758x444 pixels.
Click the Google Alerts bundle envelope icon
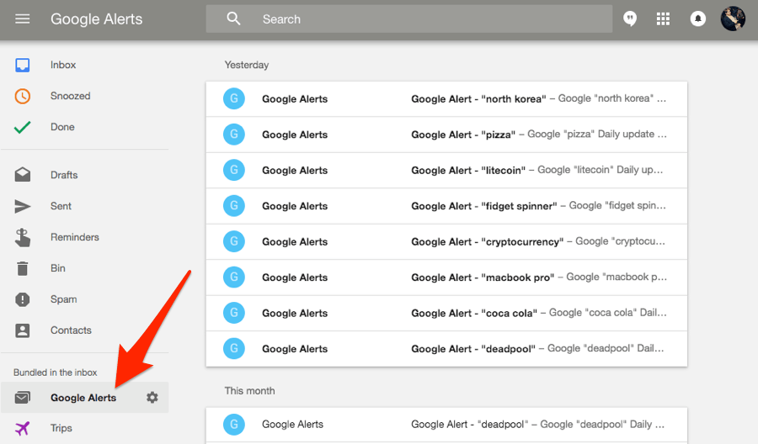(x=22, y=397)
